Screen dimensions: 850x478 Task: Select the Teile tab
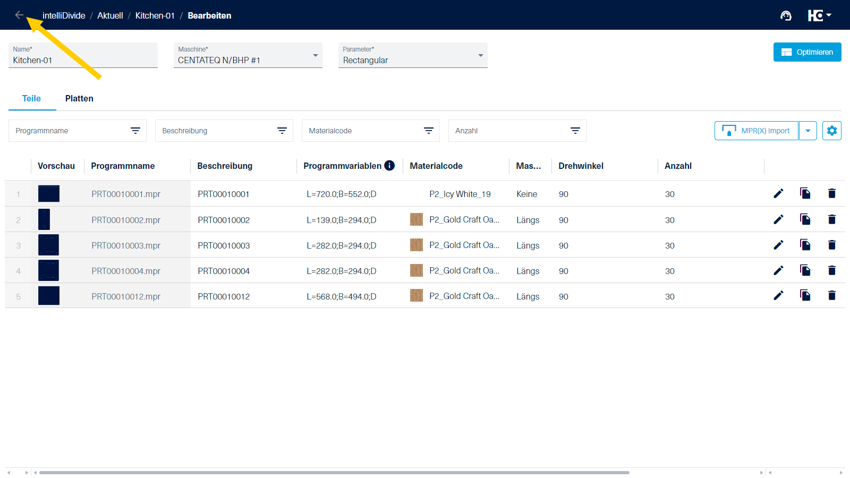[x=31, y=99]
